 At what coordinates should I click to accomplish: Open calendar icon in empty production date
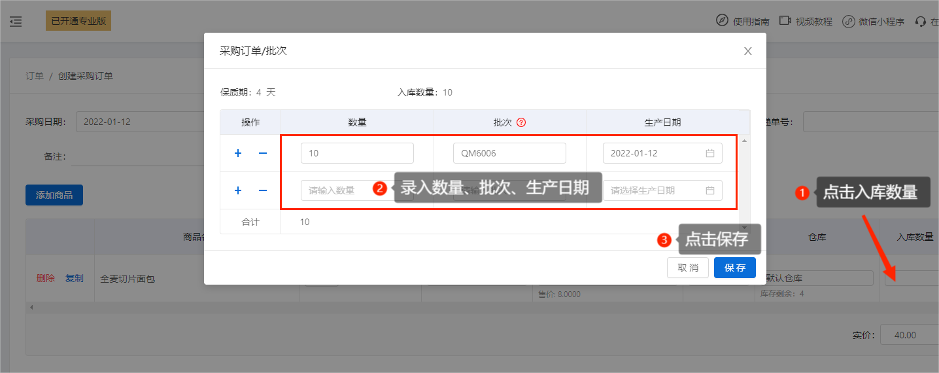coord(710,190)
